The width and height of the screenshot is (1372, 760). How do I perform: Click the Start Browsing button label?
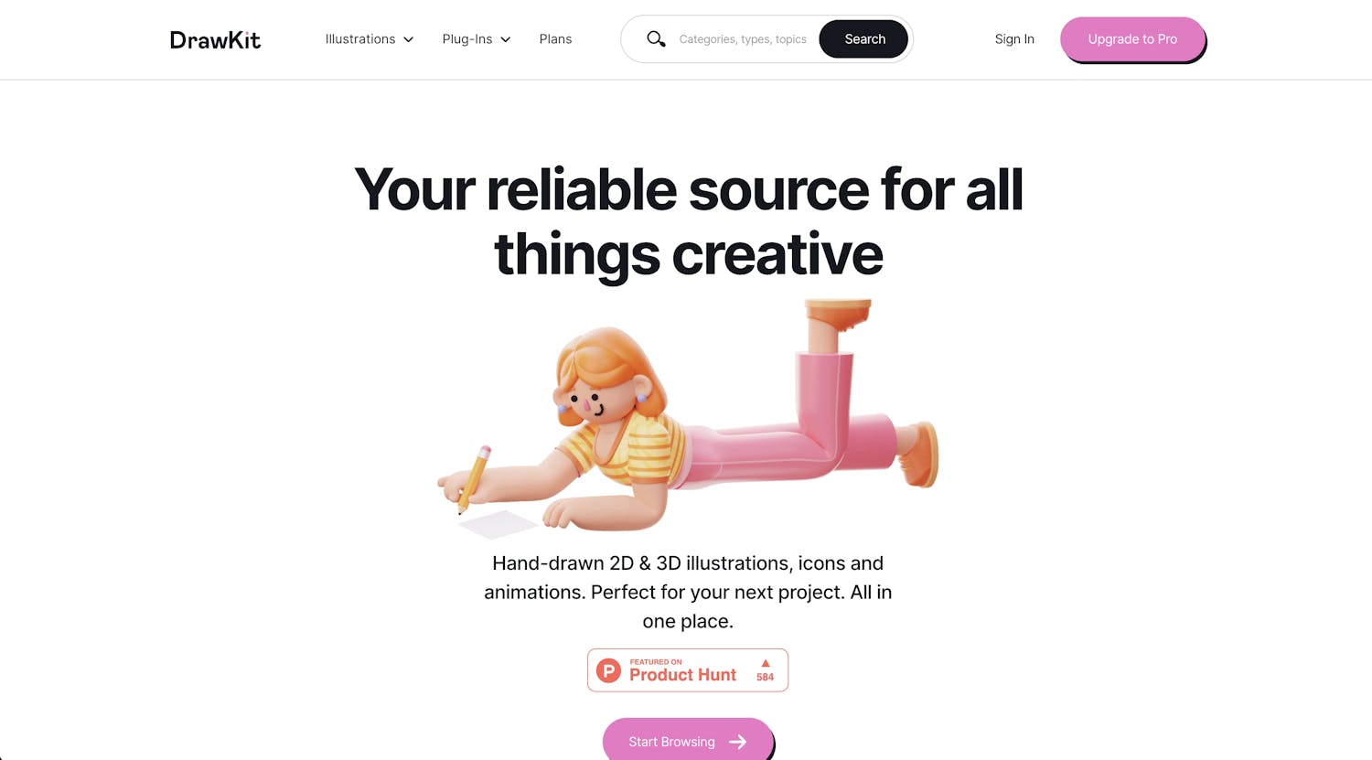(671, 742)
